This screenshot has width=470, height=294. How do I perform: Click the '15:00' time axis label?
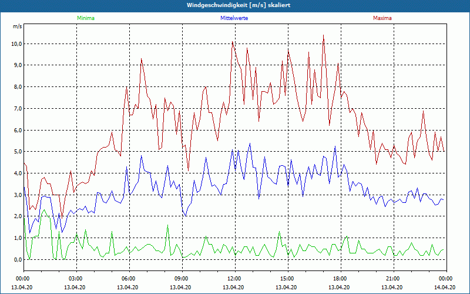288,279
